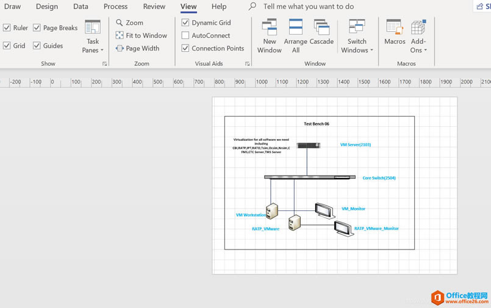Click the Zoom magnifier button
491x308 pixels.
[129, 23]
